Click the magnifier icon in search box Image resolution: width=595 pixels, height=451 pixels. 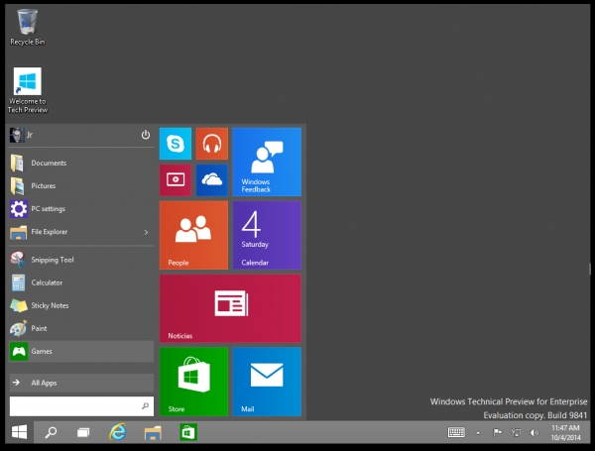145,406
